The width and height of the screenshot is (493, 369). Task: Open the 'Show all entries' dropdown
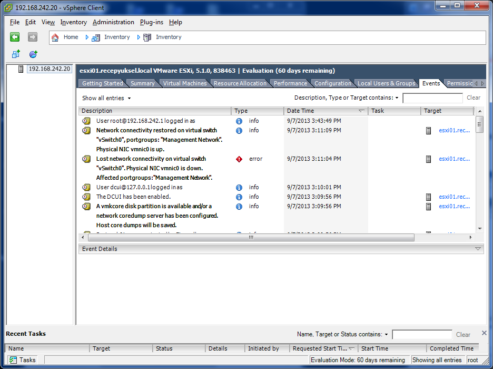coord(106,98)
